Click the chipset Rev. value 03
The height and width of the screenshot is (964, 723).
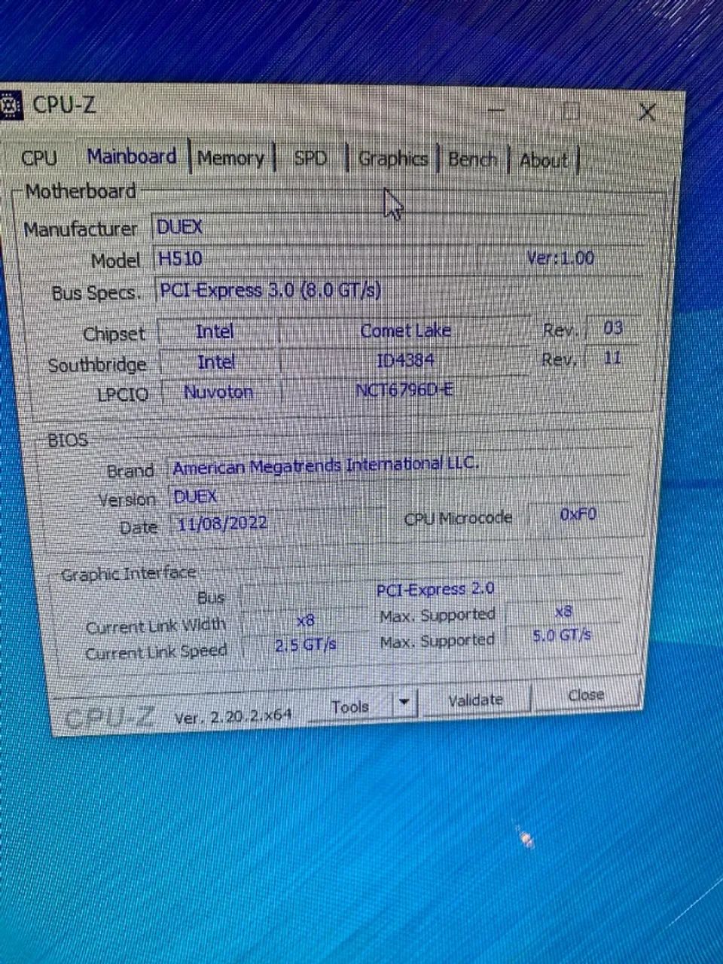(x=614, y=328)
